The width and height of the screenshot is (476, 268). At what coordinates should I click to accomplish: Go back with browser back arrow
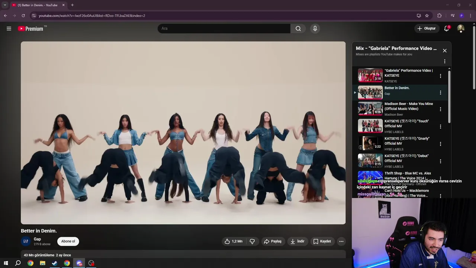[x=5, y=16]
